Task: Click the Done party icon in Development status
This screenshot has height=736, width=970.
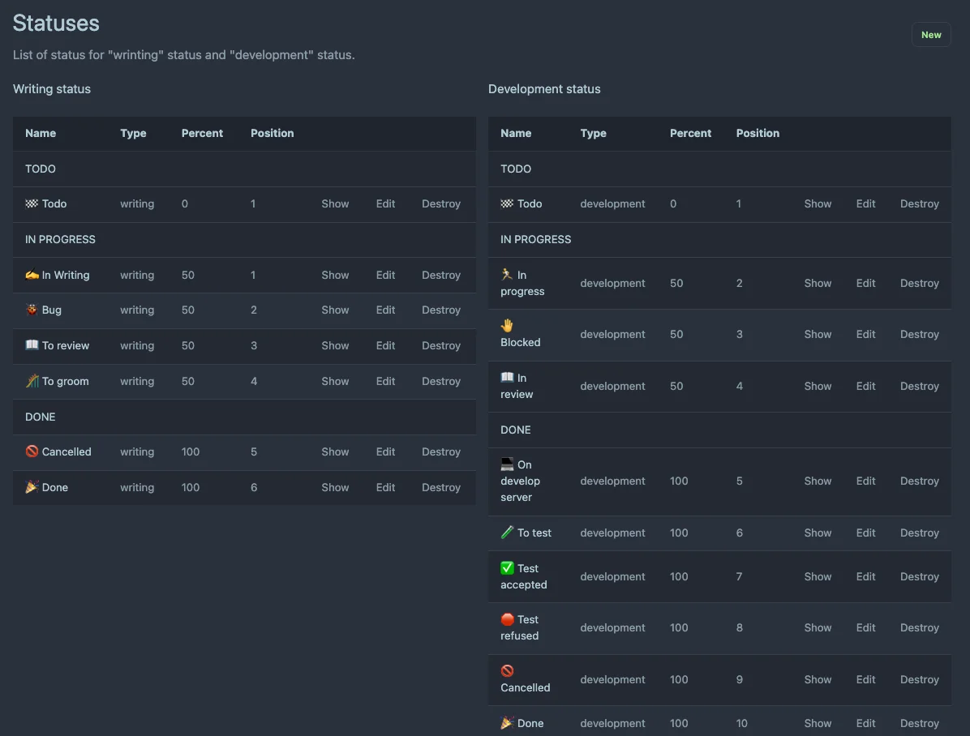Action: [x=507, y=722]
